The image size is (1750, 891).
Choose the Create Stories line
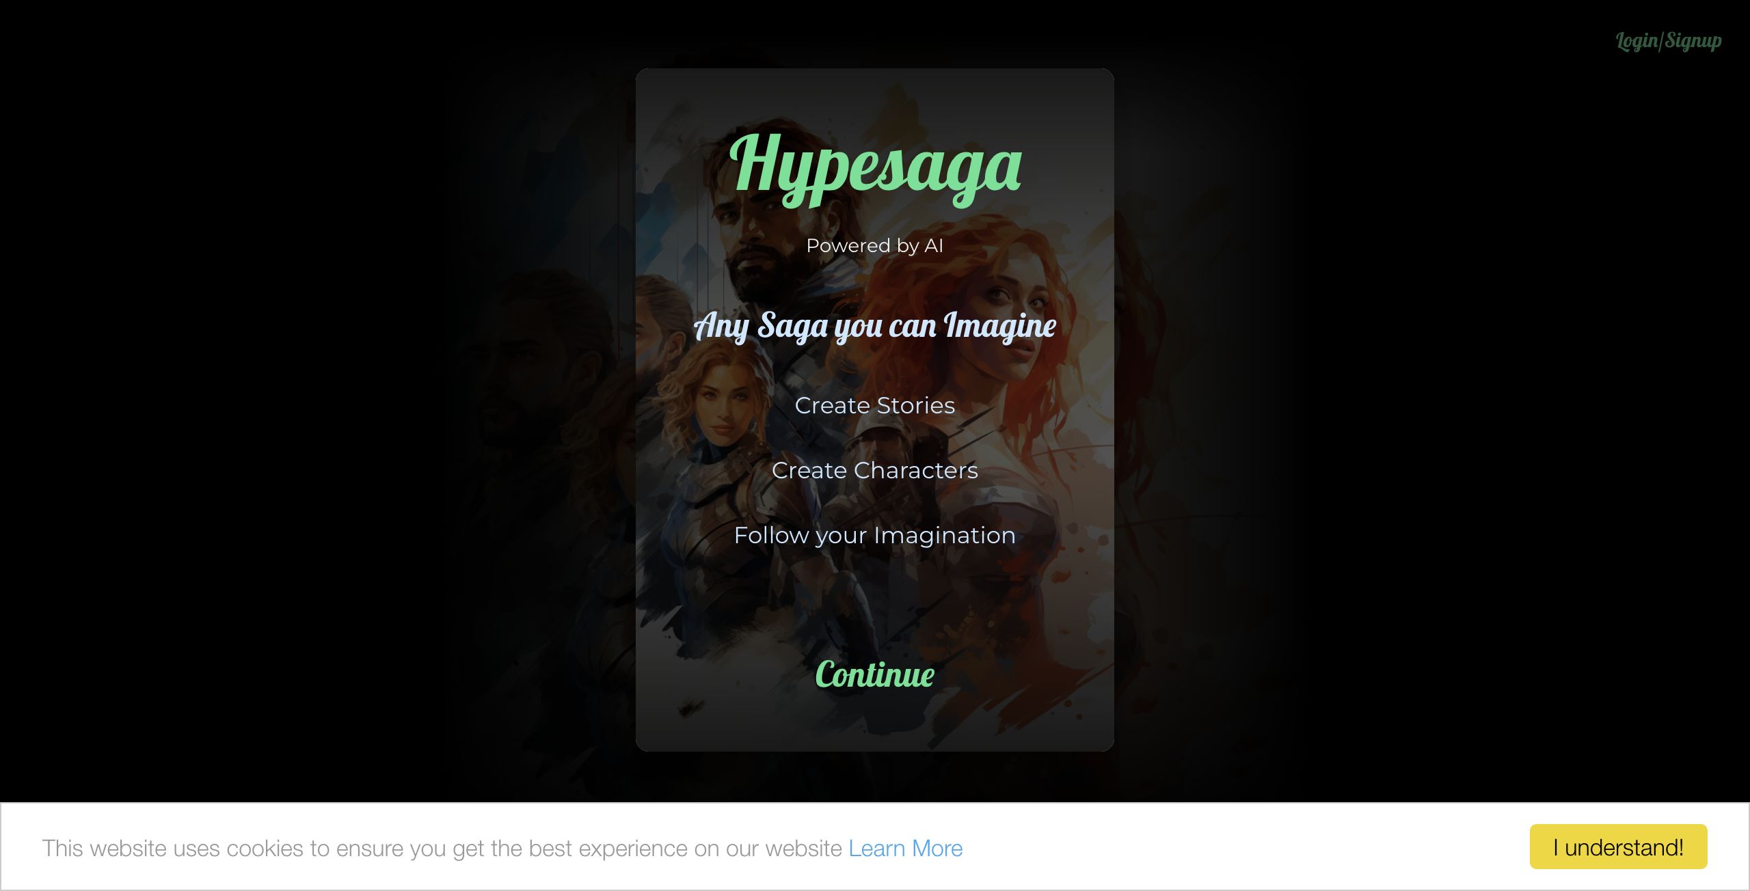coord(874,405)
